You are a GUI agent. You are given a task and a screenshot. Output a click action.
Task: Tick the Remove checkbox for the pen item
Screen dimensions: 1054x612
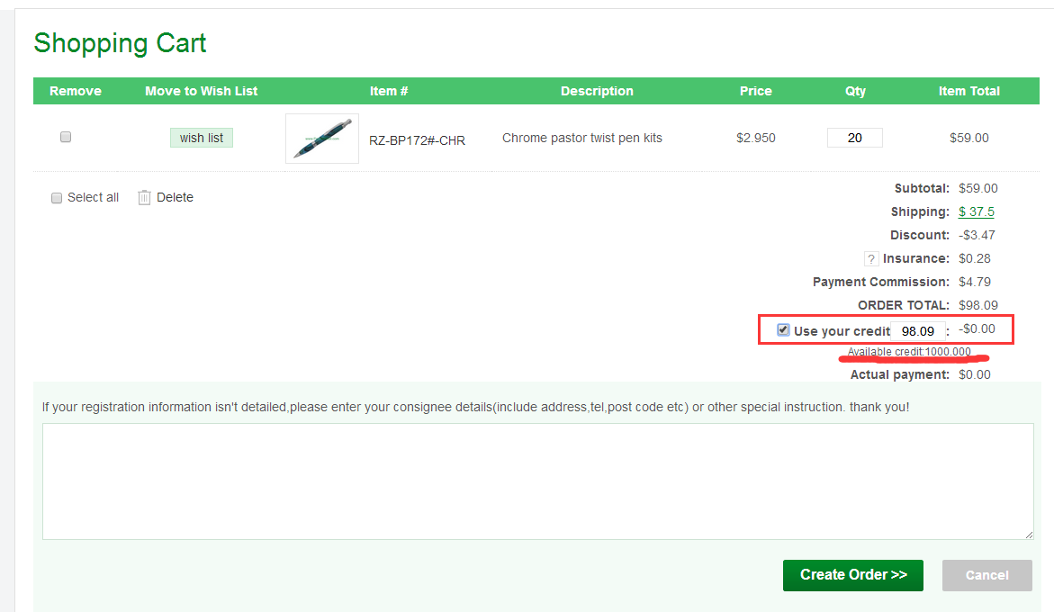[x=66, y=138]
